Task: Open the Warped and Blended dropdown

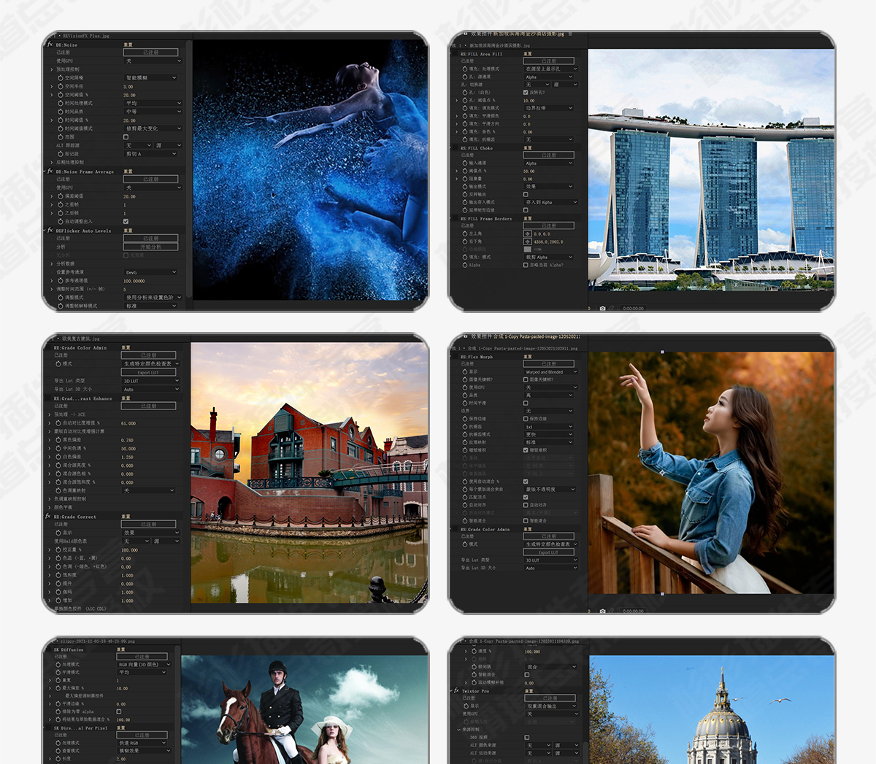Action: coord(551,371)
